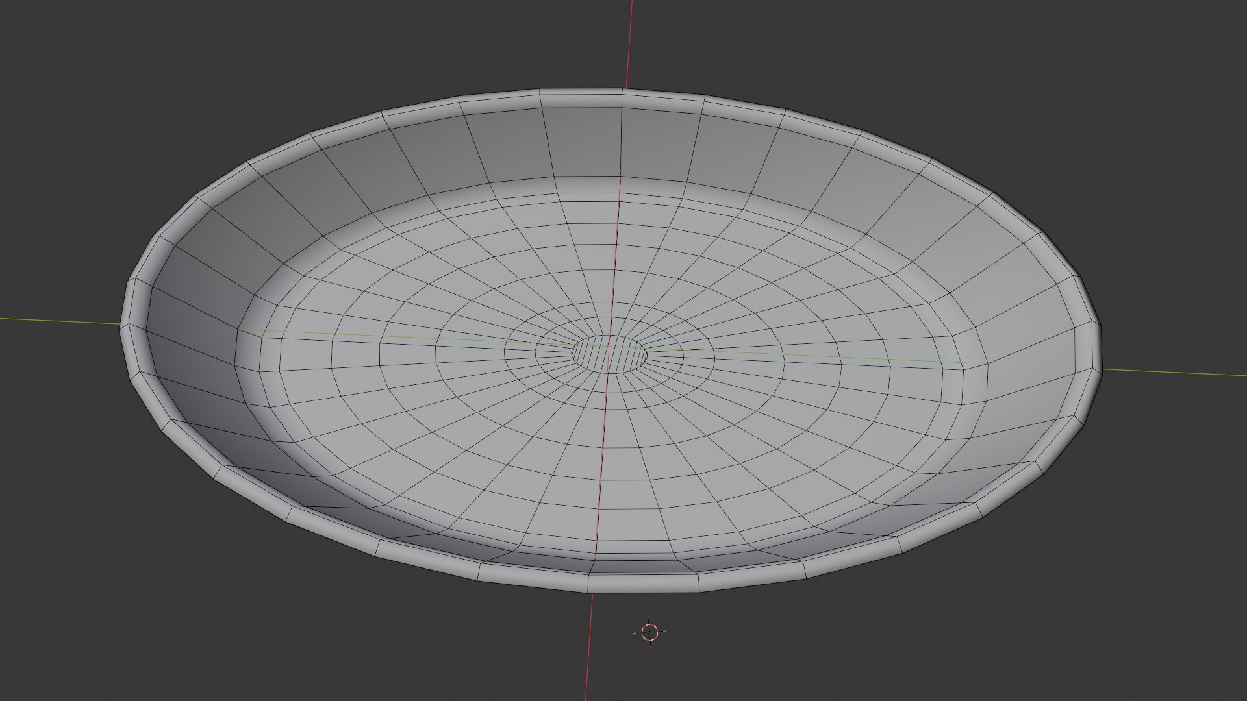Click the red axis line below the dish

click(x=588, y=646)
